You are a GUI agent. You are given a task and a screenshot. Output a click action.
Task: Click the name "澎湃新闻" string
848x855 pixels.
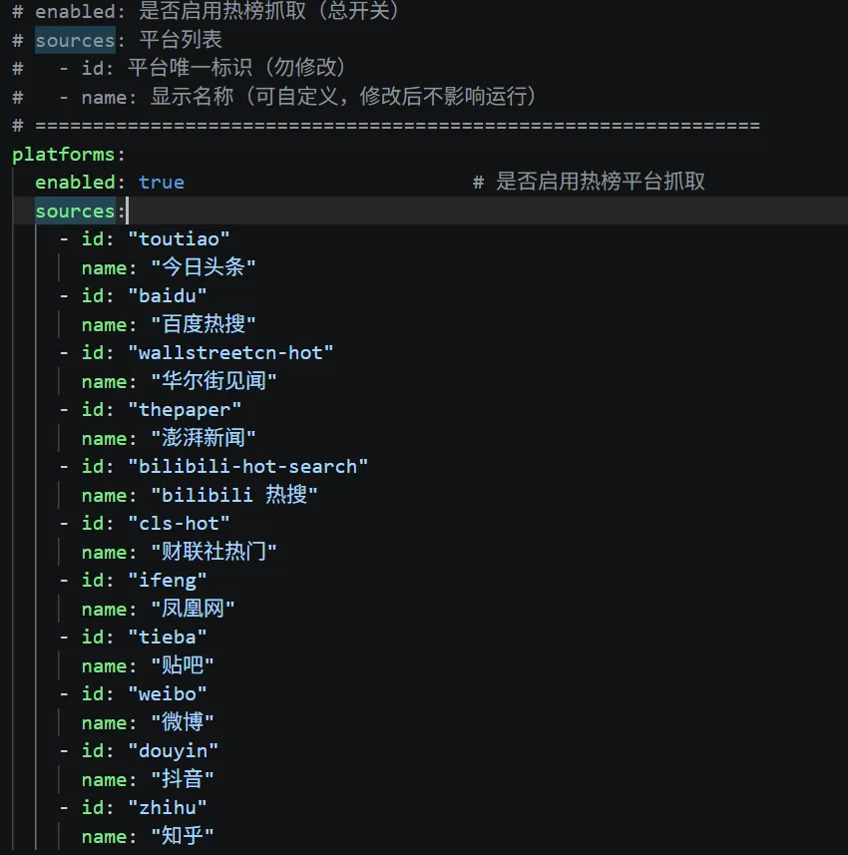pyautogui.click(x=204, y=438)
